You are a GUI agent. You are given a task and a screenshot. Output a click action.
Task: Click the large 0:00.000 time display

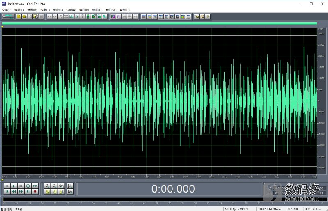(173, 189)
